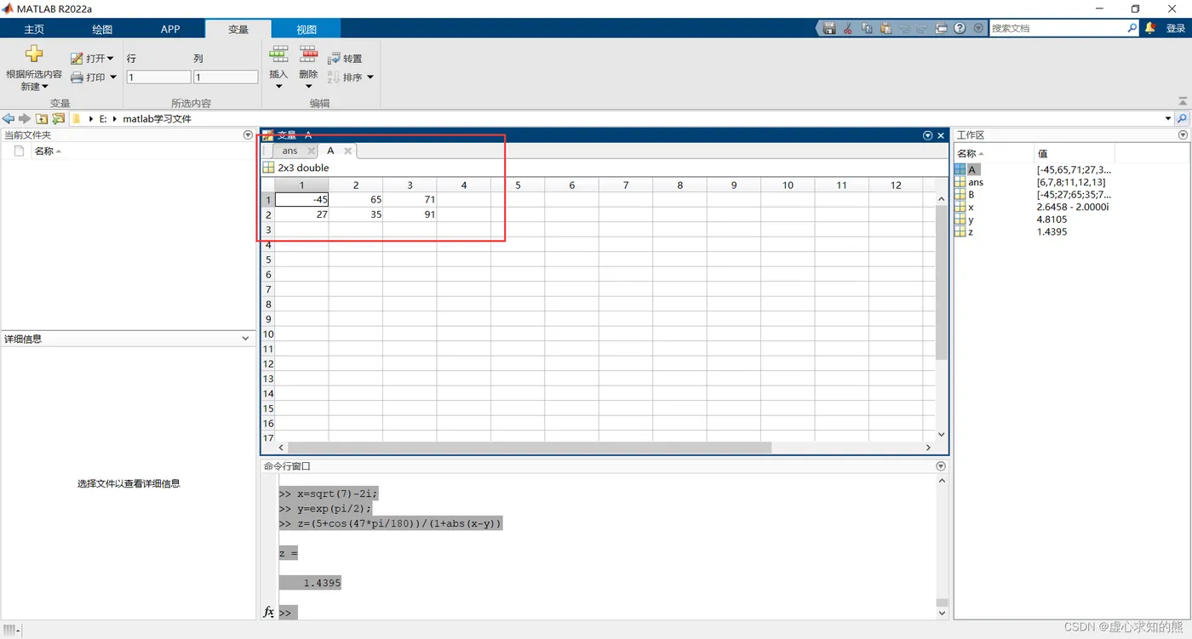Expand the 排序 (Sort) dropdown

click(x=370, y=77)
